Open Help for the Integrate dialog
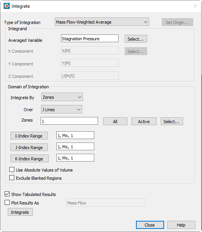Viewport: 202px width, 232px height. 181,225
